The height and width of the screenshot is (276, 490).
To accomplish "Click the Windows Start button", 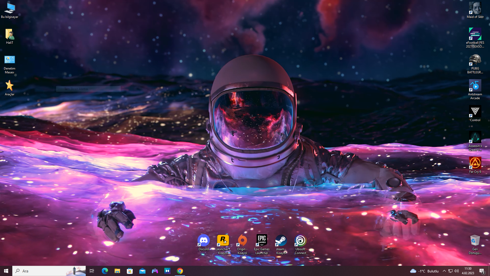I will pyautogui.click(x=6, y=271).
